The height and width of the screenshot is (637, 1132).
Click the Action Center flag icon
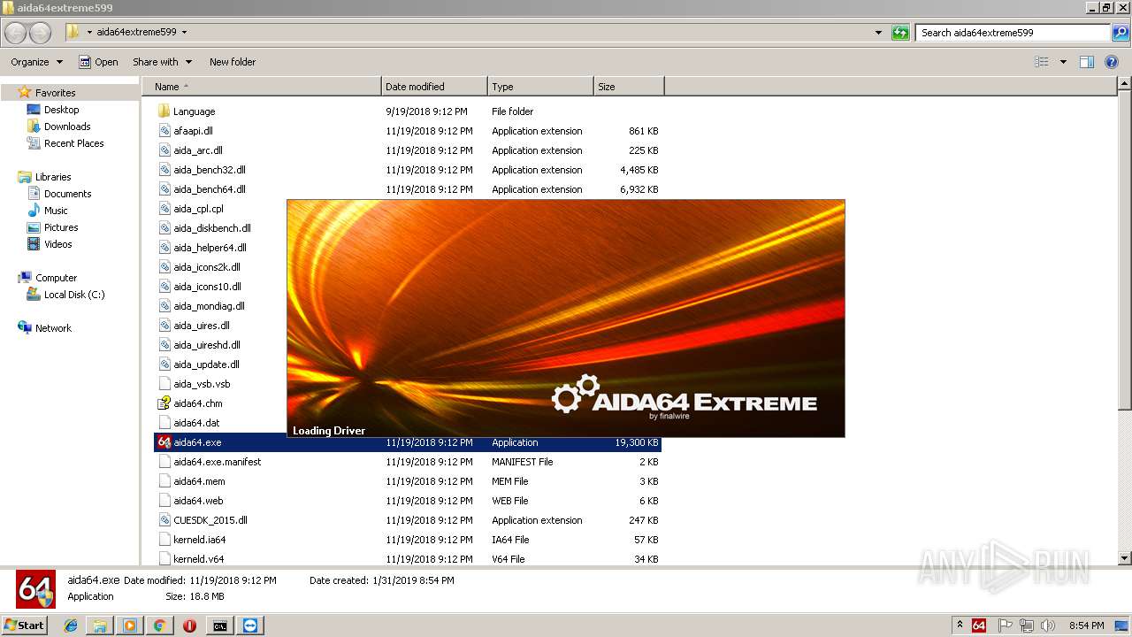[x=1005, y=625]
